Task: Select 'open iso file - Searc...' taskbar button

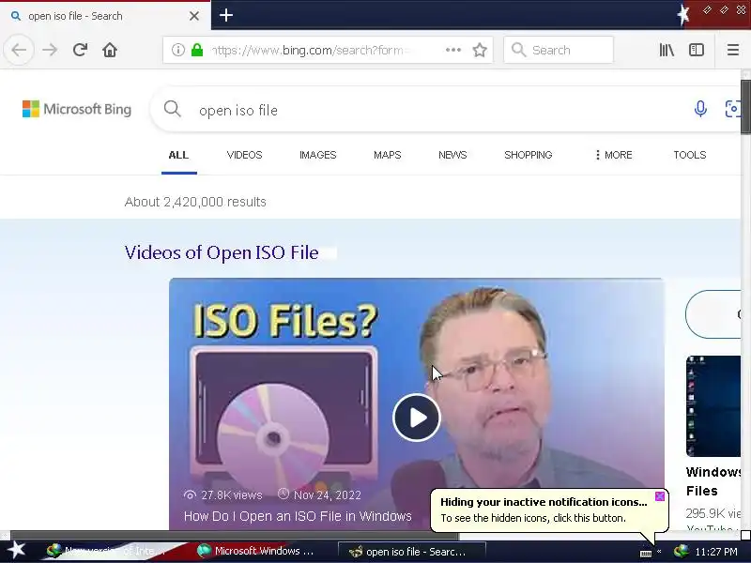Action: click(412, 552)
